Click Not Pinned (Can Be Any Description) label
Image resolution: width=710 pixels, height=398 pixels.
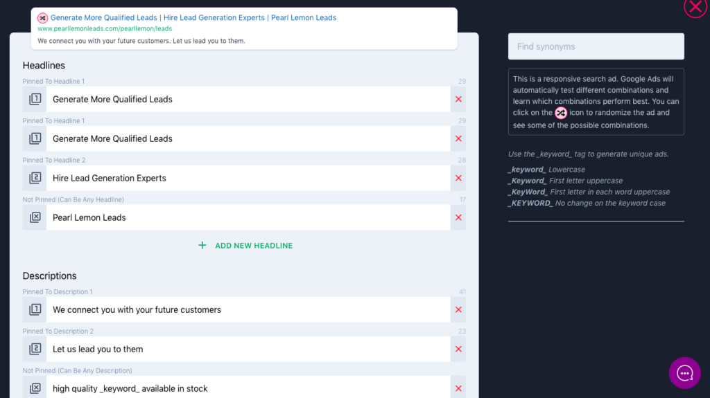pyautogui.click(x=78, y=370)
